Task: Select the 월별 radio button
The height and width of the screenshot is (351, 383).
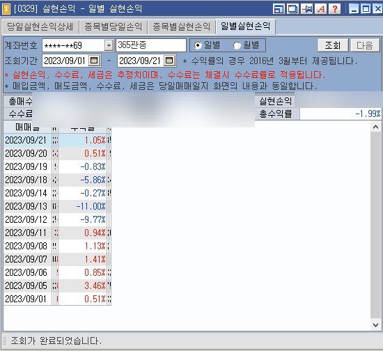Action: [x=237, y=45]
